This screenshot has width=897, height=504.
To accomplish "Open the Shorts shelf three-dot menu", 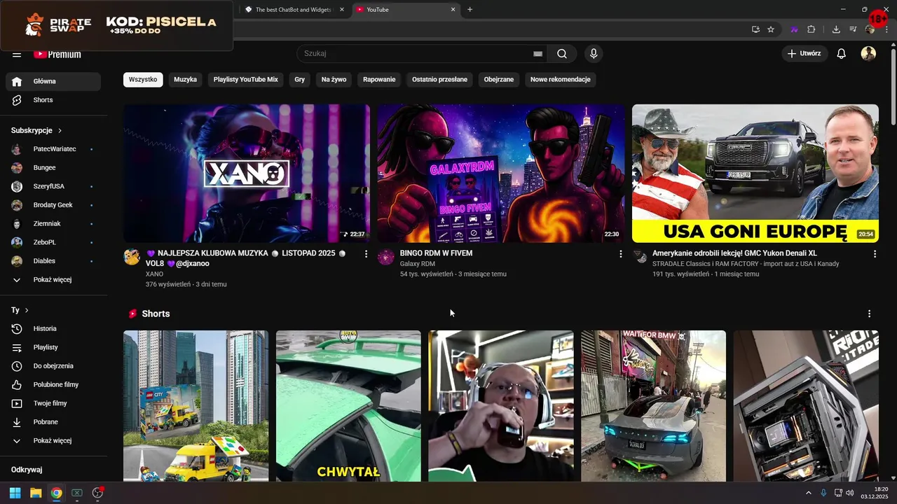I will pos(869,314).
